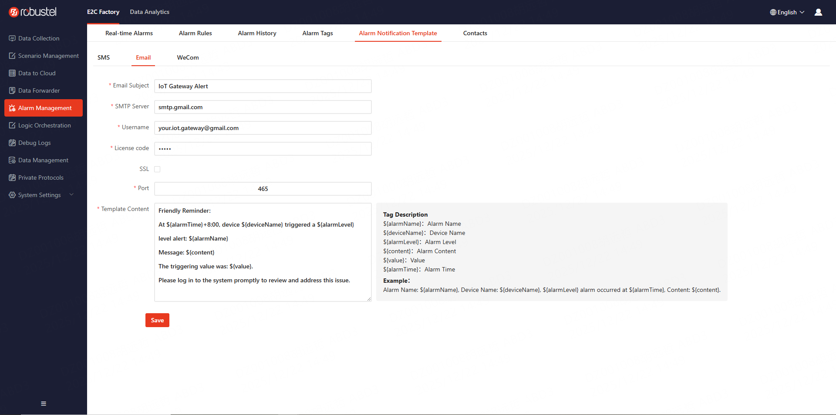Click the Port number field
836x415 pixels.
[263, 189]
